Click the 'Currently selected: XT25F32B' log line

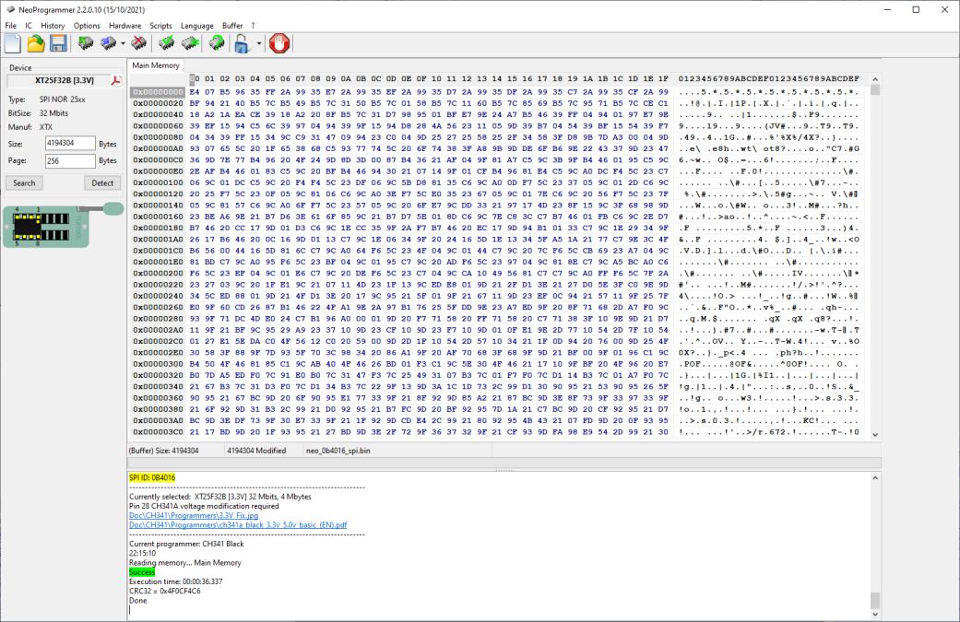(x=220, y=497)
